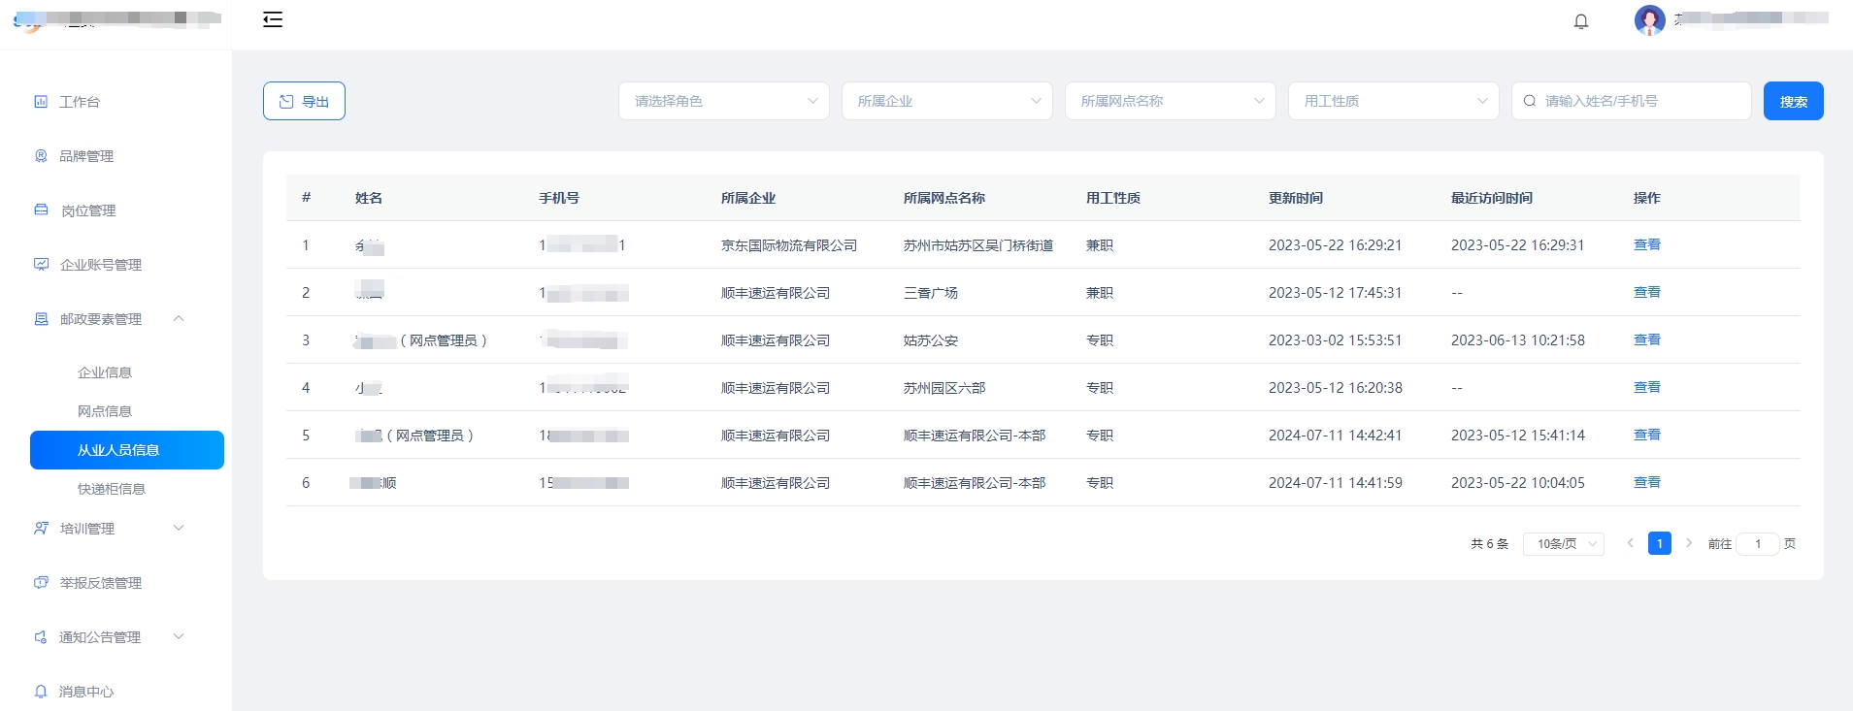Click the user avatar in the header
The width and height of the screenshot is (1853, 711).
point(1649,19)
